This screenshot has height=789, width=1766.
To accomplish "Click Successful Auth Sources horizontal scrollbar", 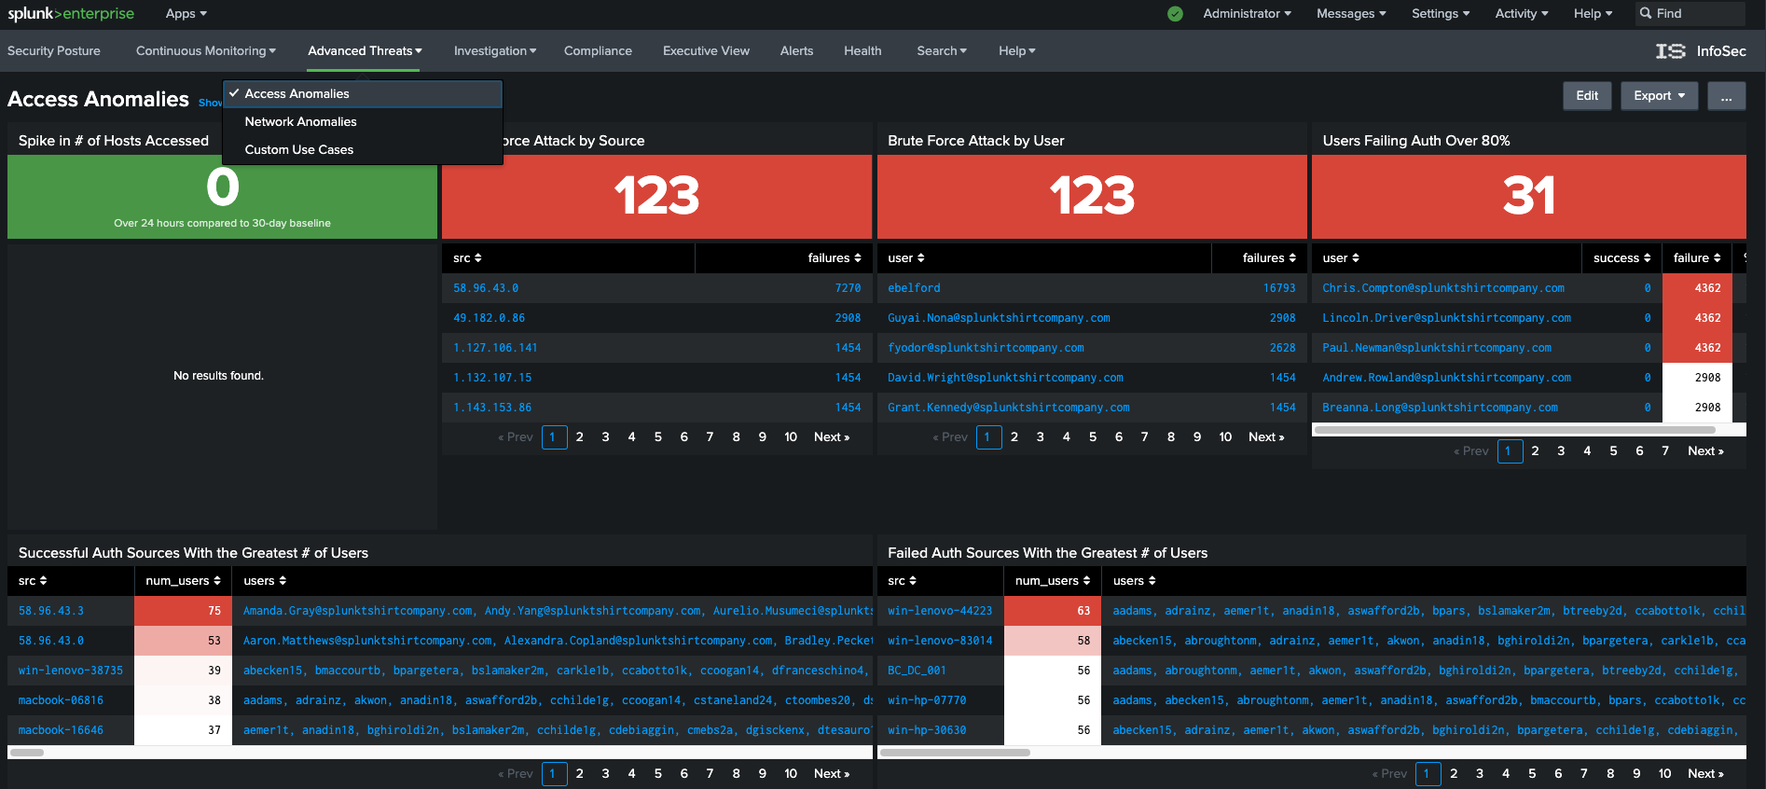I will click(x=26, y=753).
